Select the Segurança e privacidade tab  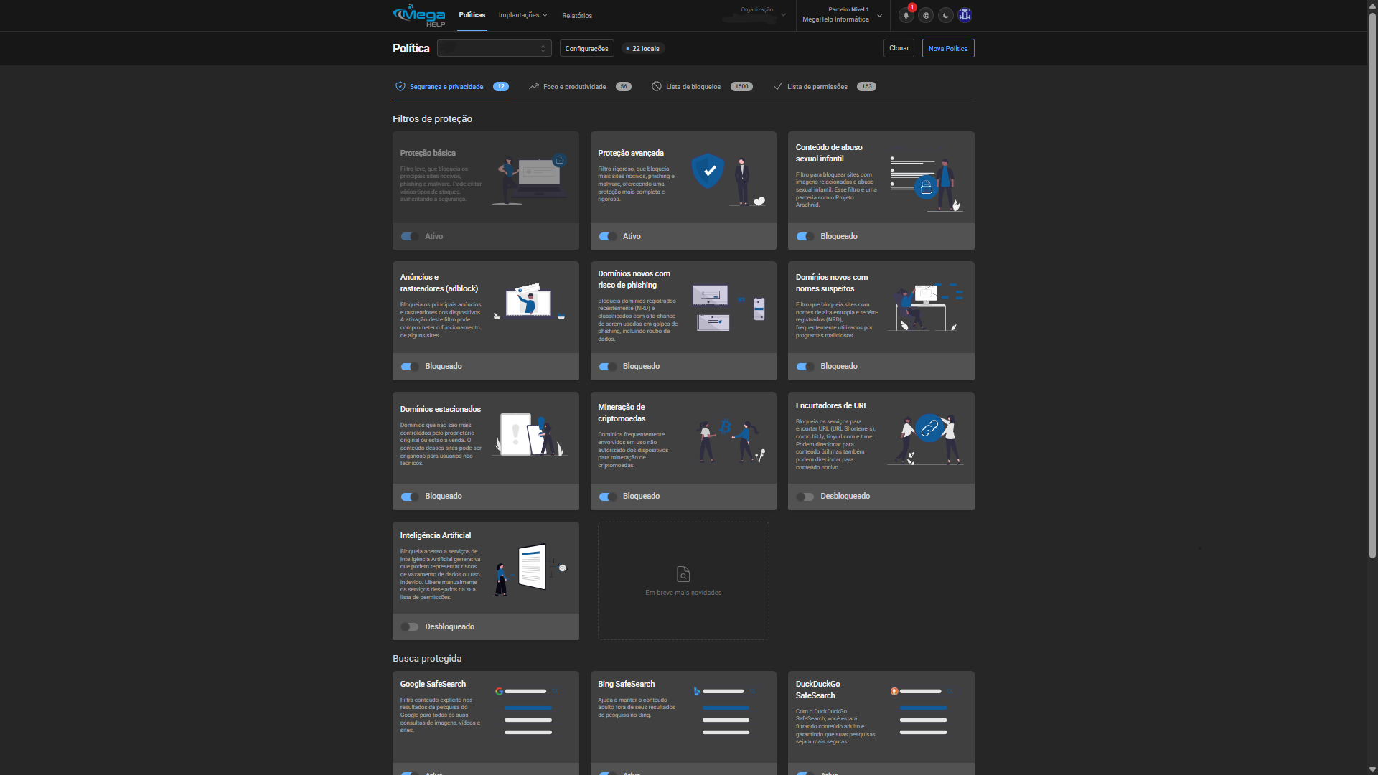point(451,87)
